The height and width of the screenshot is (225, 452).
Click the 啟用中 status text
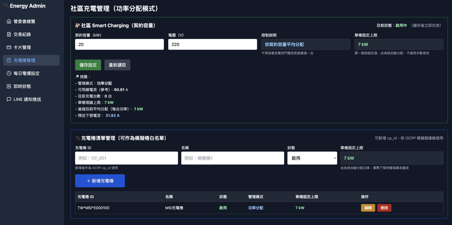401,25
